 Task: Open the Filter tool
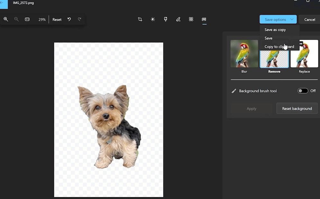coord(166,19)
